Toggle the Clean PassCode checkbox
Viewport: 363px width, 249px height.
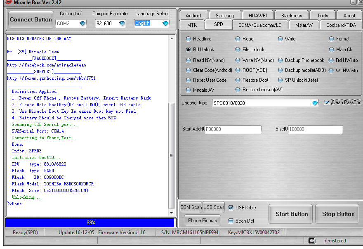pos(327,102)
